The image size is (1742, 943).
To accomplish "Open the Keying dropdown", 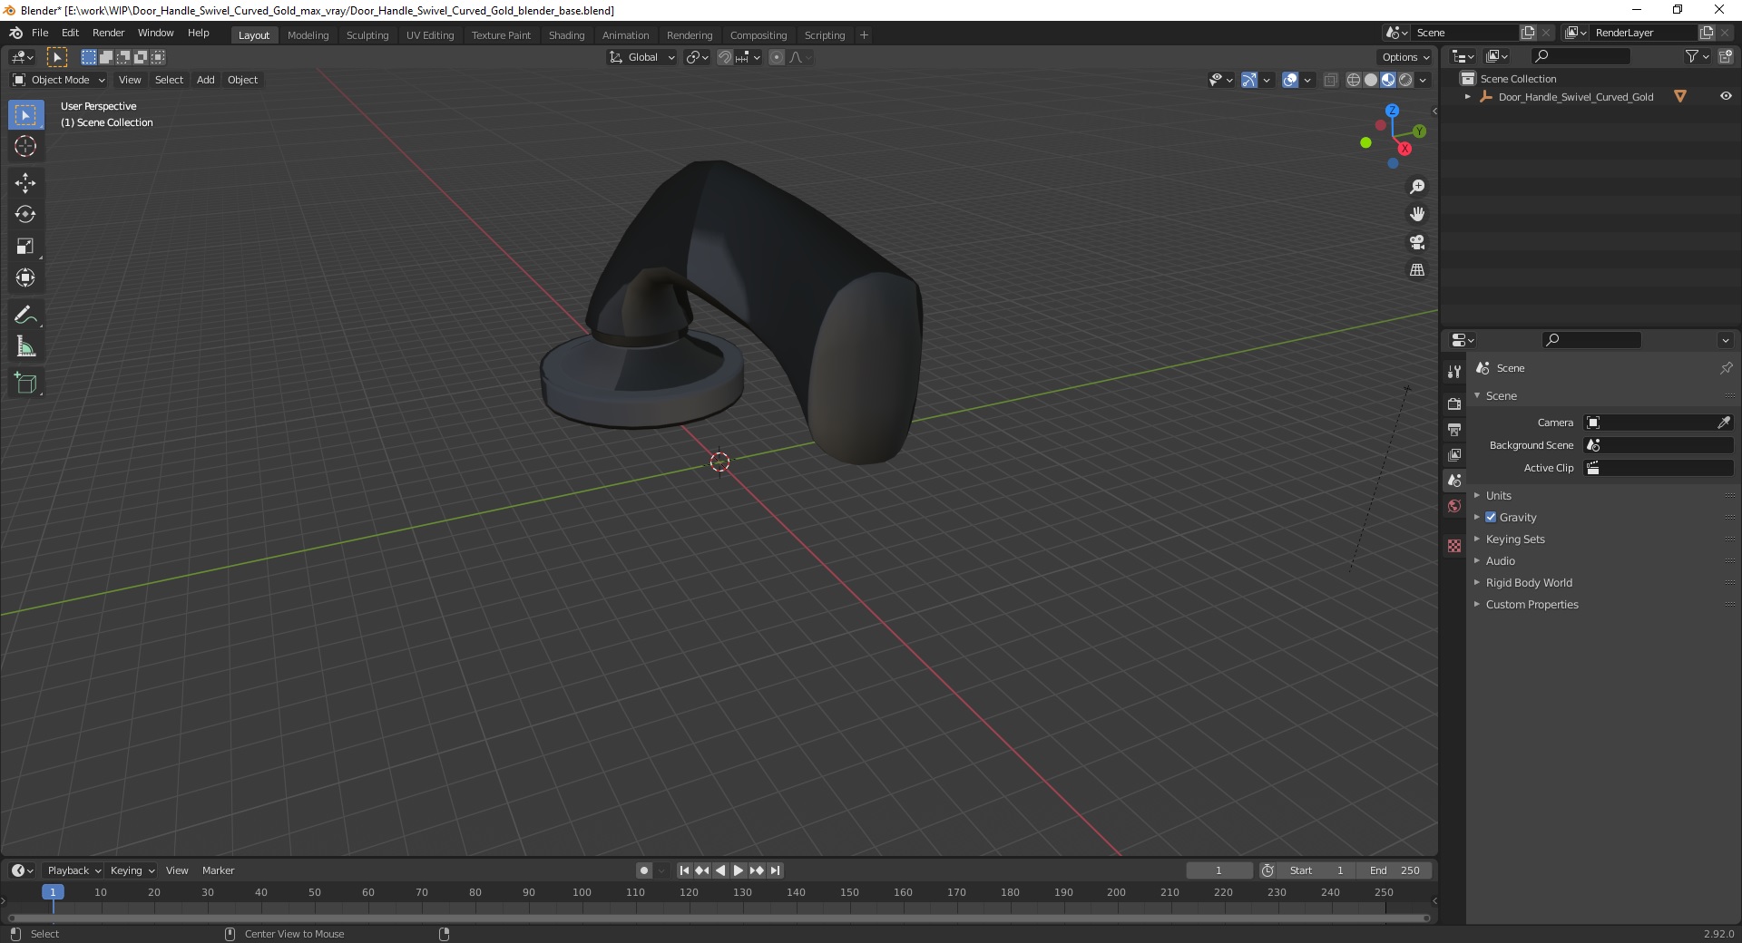I will click(132, 870).
